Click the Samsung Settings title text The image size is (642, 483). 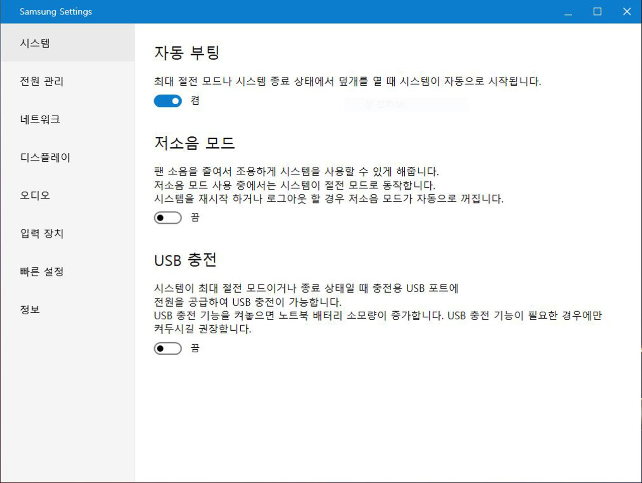(x=56, y=12)
